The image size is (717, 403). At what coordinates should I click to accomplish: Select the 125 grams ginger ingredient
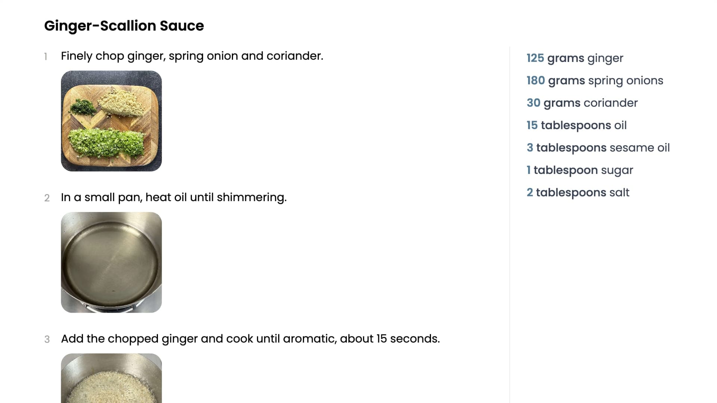575,58
